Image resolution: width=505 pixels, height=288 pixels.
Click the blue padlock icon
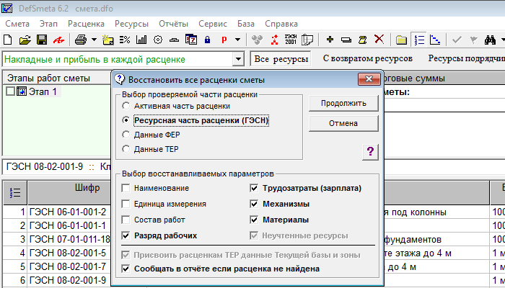207,40
